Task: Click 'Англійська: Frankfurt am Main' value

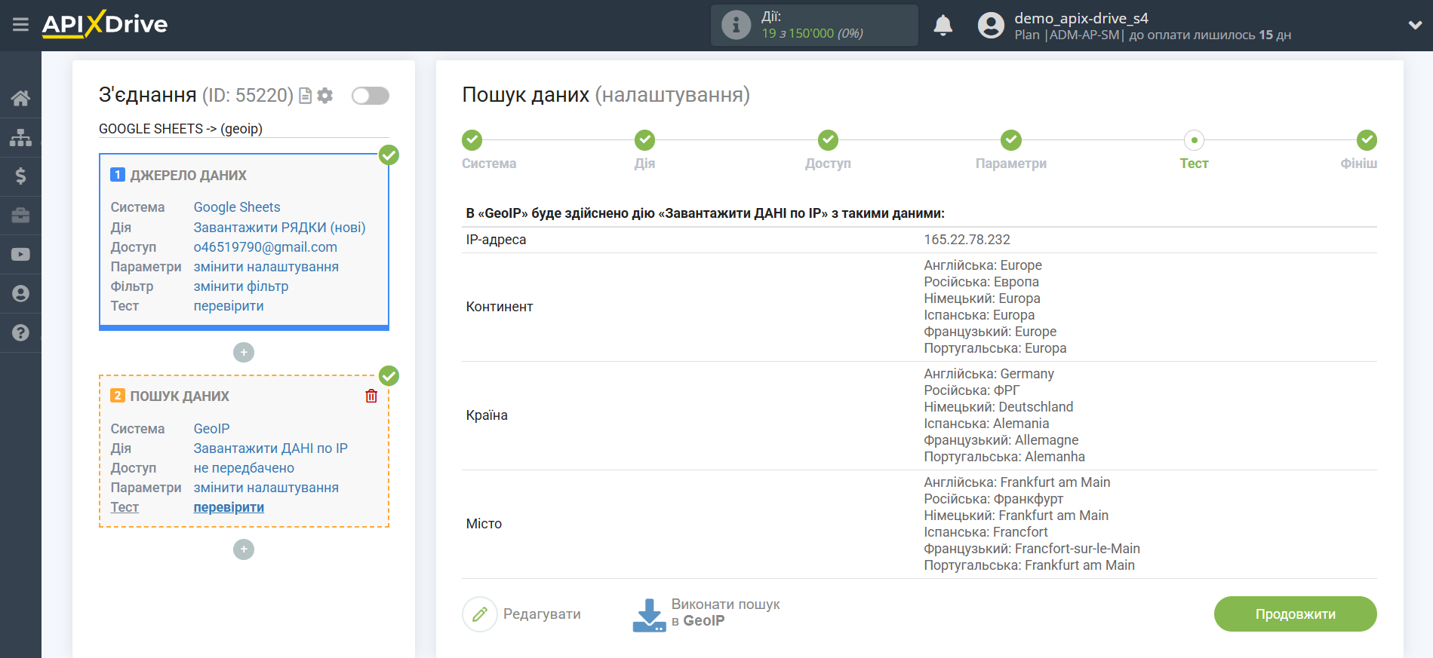Action: 1016,482
